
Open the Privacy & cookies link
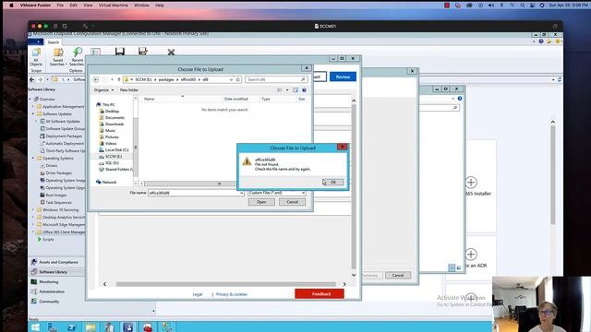[232, 294]
